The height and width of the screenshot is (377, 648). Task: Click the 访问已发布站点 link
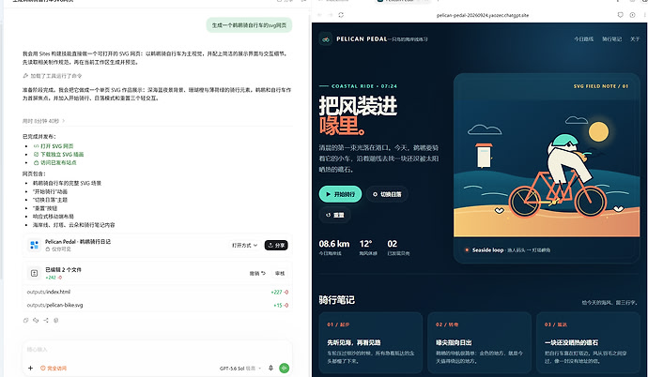coord(55,162)
